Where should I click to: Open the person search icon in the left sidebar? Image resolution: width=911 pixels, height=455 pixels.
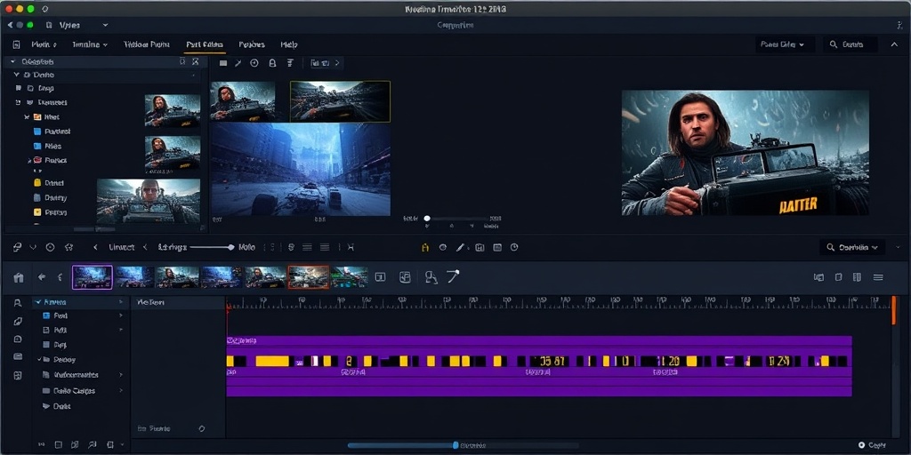point(18,303)
